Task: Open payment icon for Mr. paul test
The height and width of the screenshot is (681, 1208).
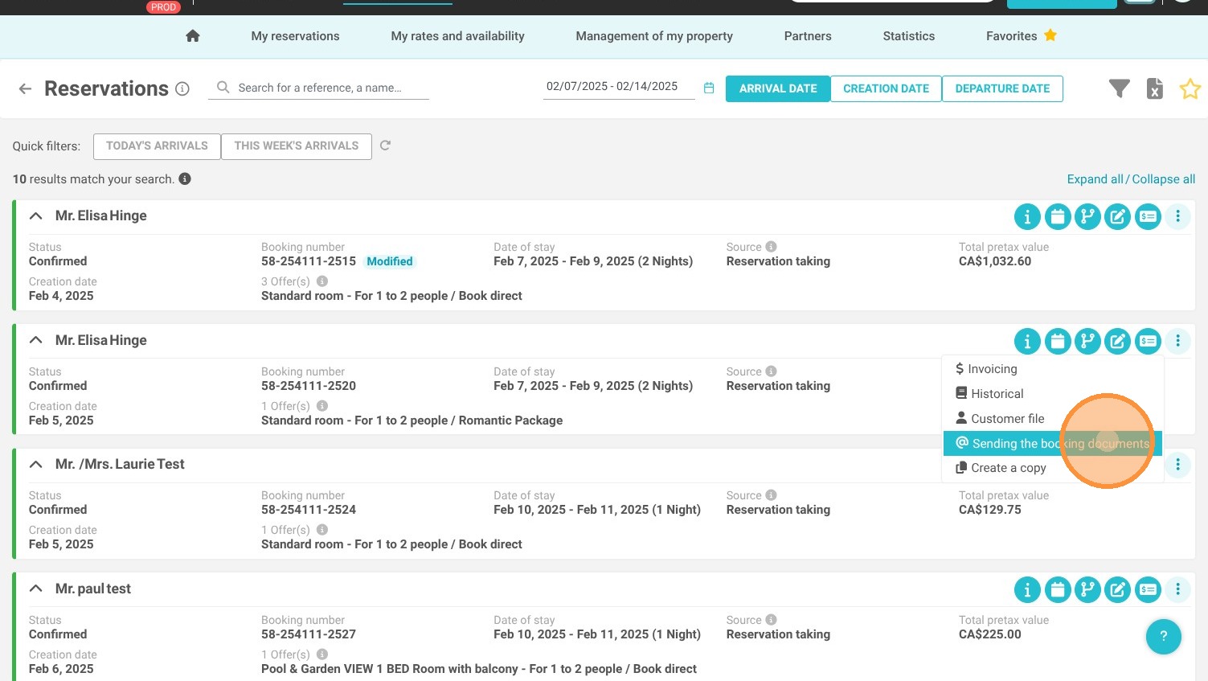Action: pos(1148,589)
